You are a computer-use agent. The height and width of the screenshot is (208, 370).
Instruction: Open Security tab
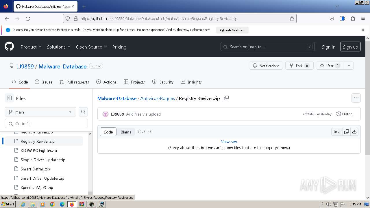(163, 82)
